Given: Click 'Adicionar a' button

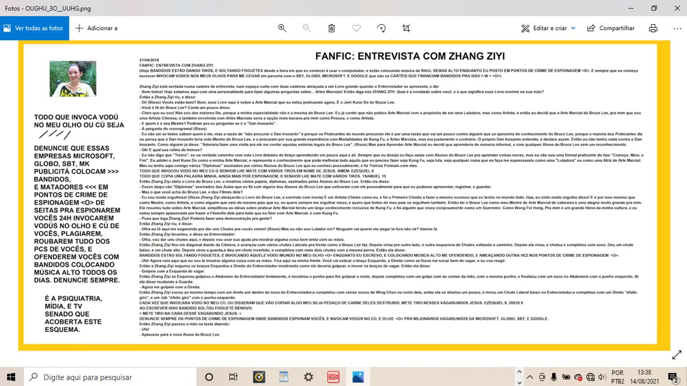Looking at the screenshot, I should [x=96, y=28].
